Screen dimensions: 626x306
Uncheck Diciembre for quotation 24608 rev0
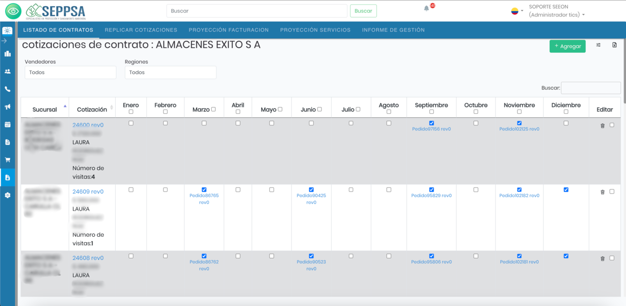point(566,256)
